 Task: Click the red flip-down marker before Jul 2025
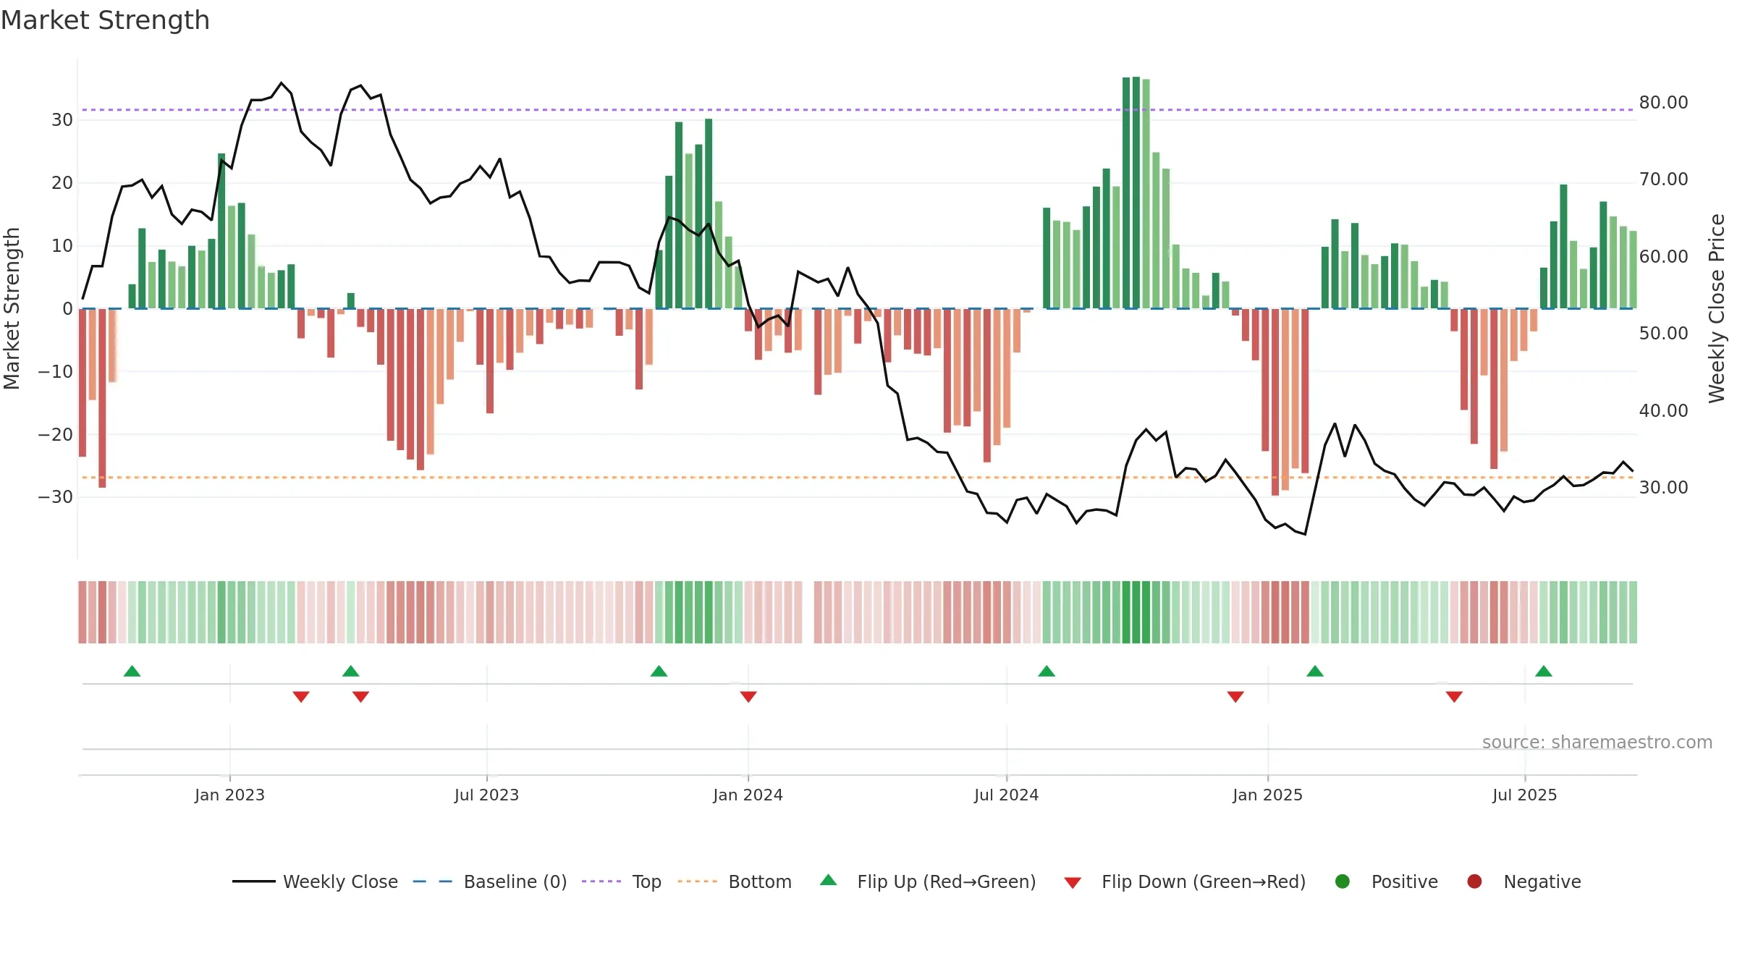pos(1454,697)
